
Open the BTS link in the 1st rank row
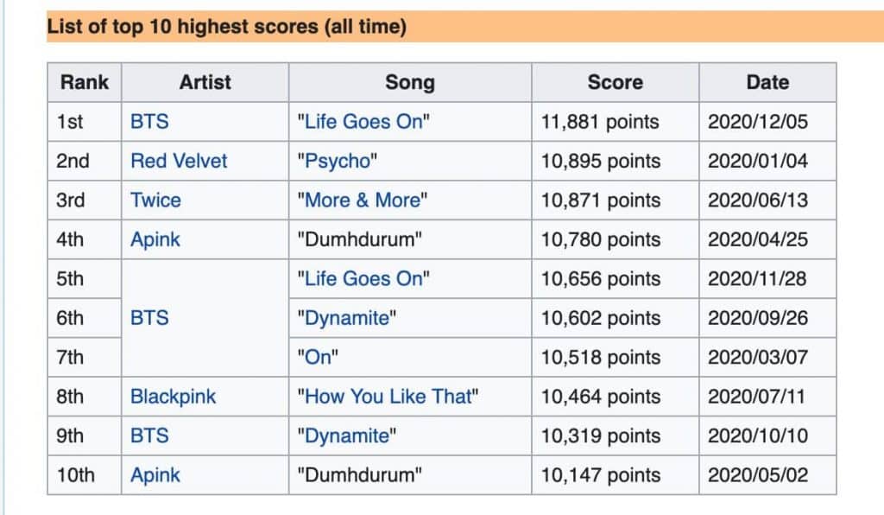coord(149,122)
